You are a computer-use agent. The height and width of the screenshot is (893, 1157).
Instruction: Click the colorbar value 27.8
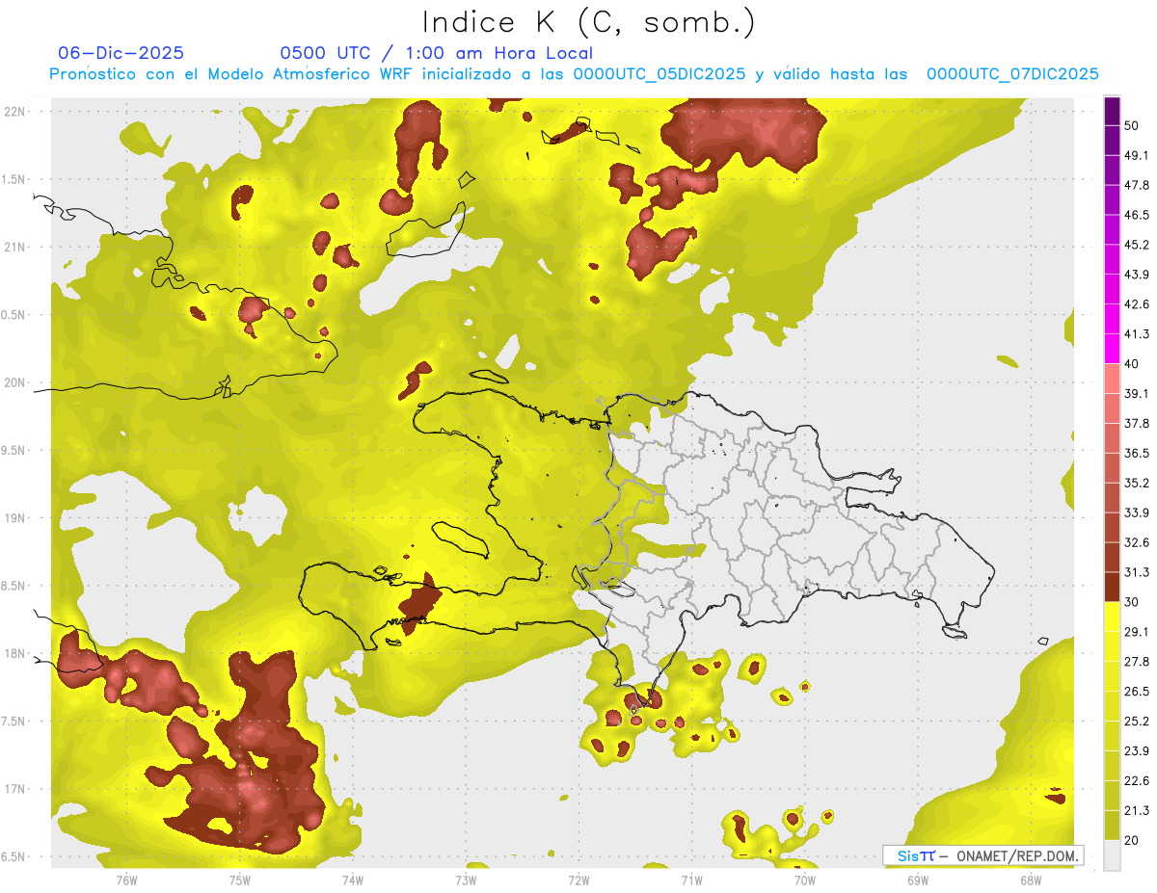[x=1137, y=662]
